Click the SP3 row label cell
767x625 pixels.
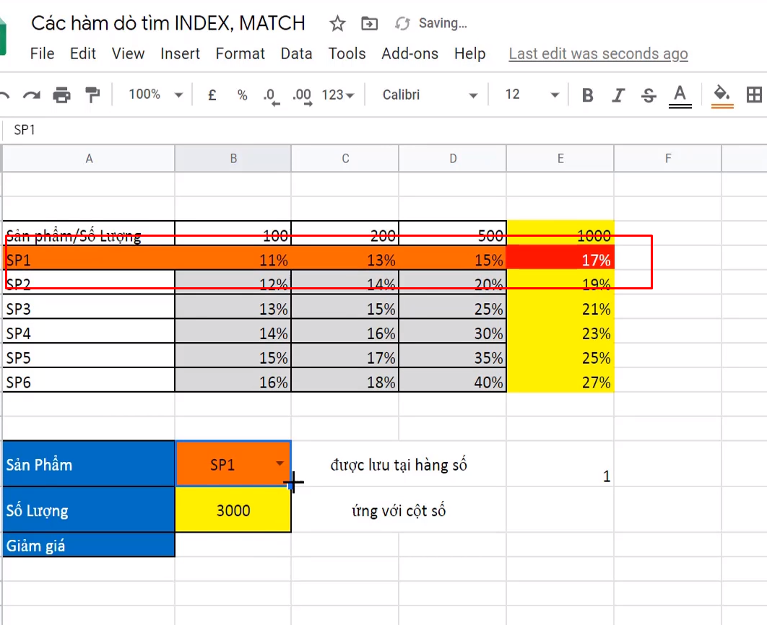pyautogui.click(x=89, y=307)
